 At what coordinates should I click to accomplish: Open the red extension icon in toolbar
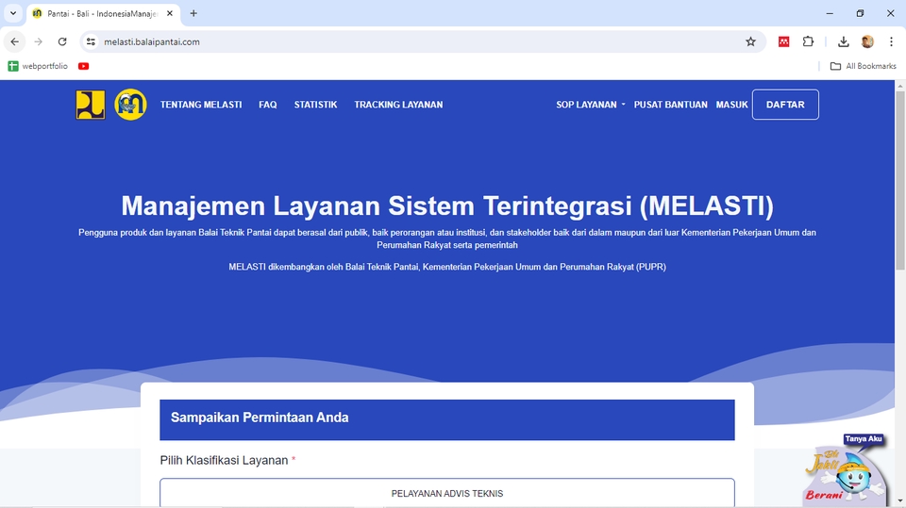783,41
